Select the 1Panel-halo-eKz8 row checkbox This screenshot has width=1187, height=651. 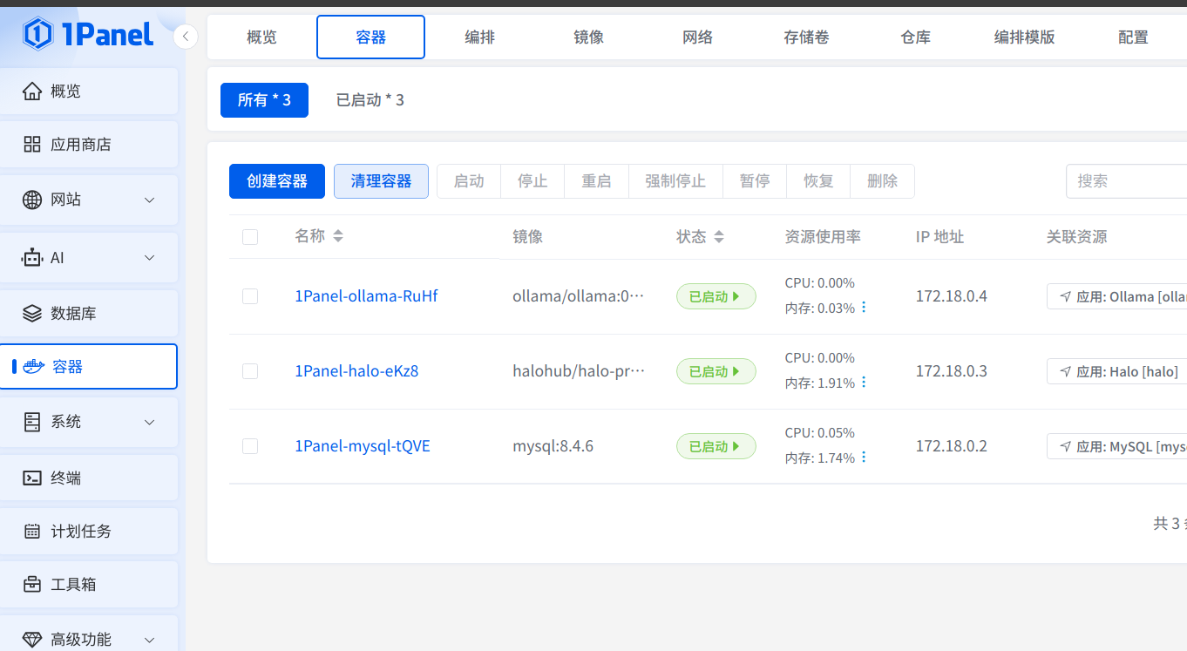point(250,371)
